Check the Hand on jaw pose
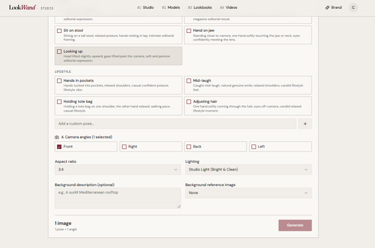 [189, 31]
